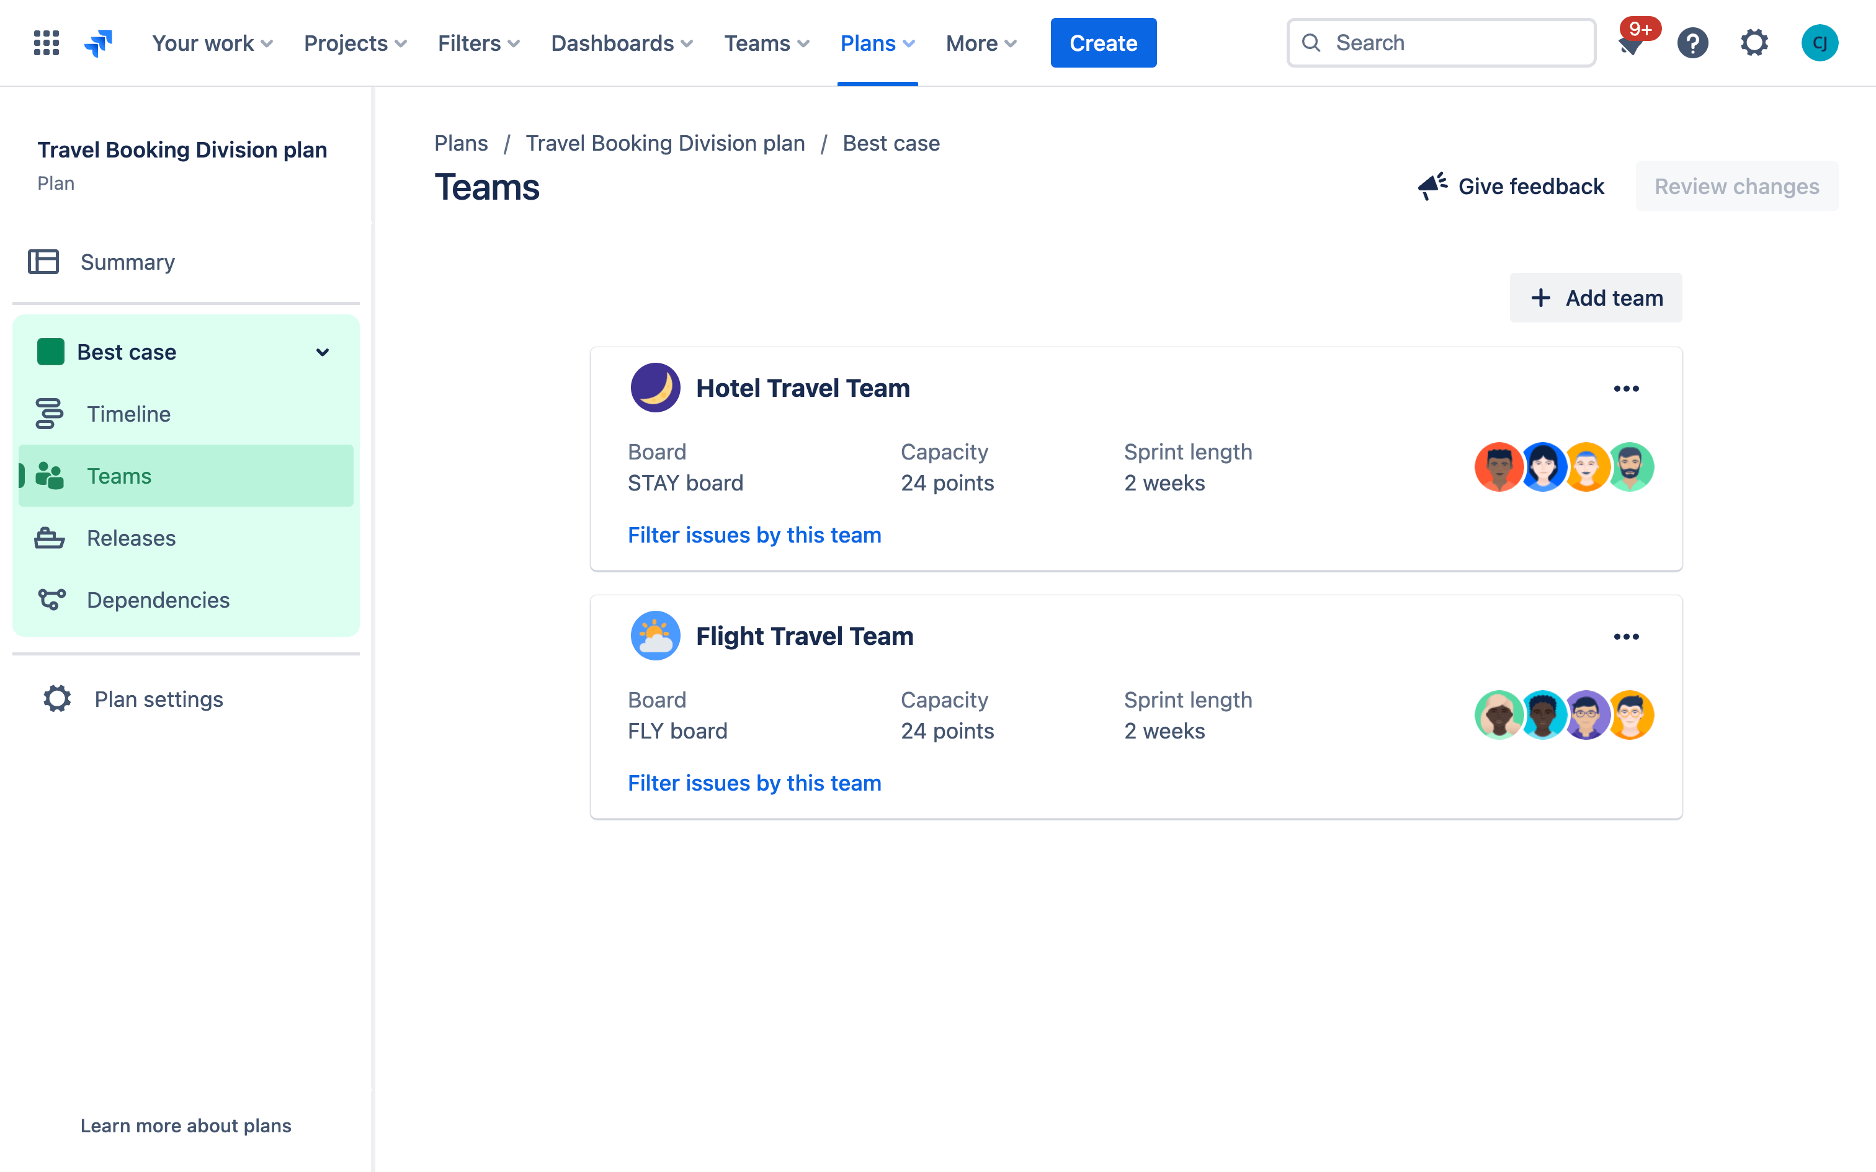Image resolution: width=1876 pixels, height=1172 pixels.
Task: Click the Timeline icon in sidebar
Action: 48,413
